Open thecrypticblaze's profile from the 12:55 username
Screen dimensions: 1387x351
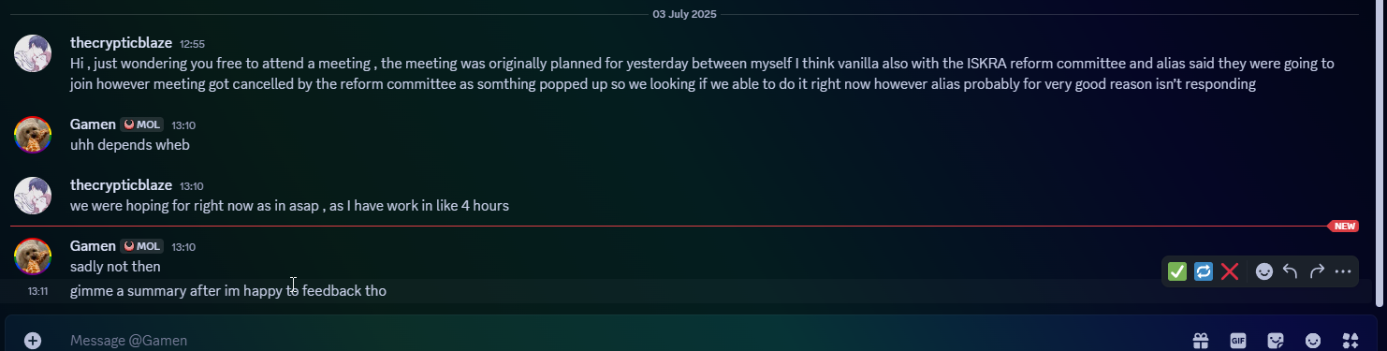(121, 43)
